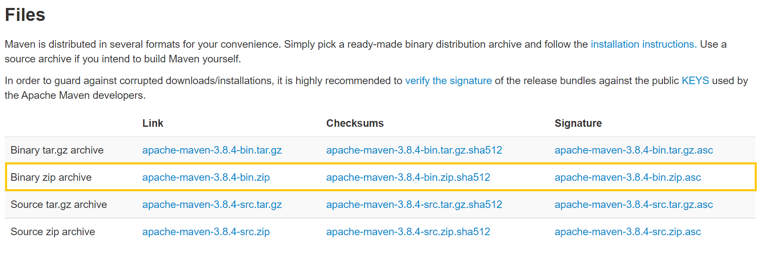Download apache-maven-3.8.4-bin.zip binary archive

(x=206, y=177)
